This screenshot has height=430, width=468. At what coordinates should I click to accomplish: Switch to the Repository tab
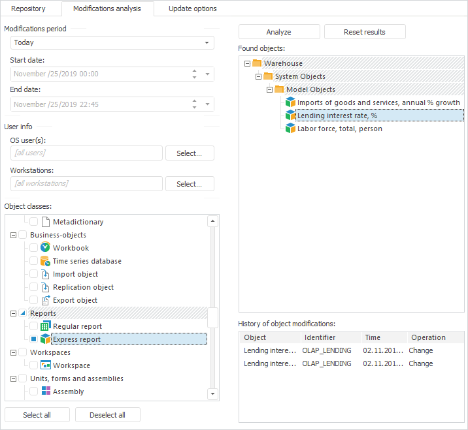coord(28,9)
